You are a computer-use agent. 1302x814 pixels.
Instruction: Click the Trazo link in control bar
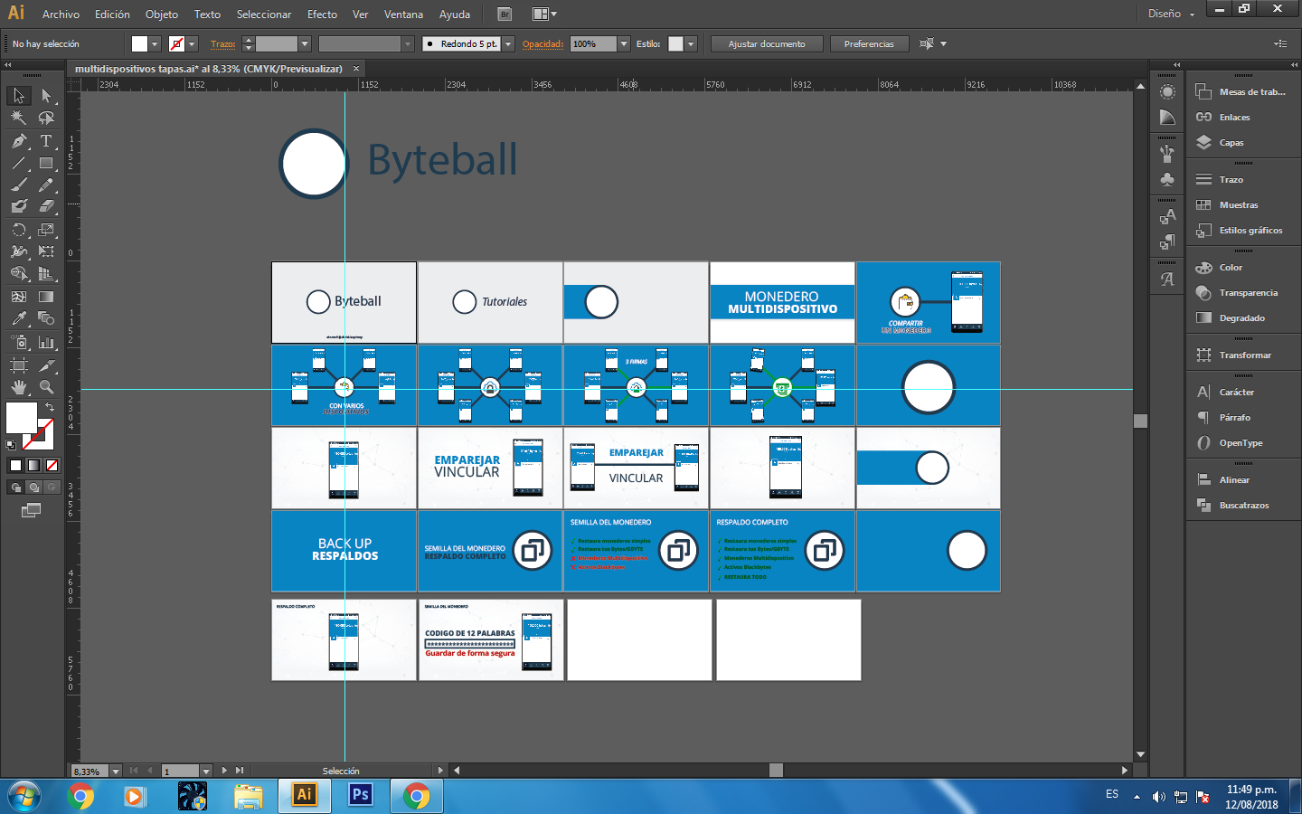222,44
